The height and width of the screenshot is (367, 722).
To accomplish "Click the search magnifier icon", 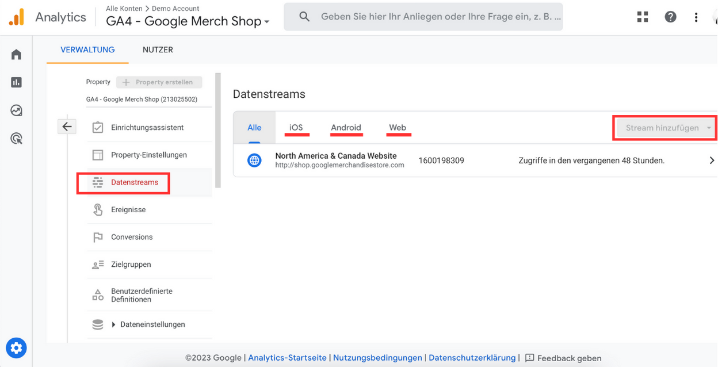I will (304, 17).
